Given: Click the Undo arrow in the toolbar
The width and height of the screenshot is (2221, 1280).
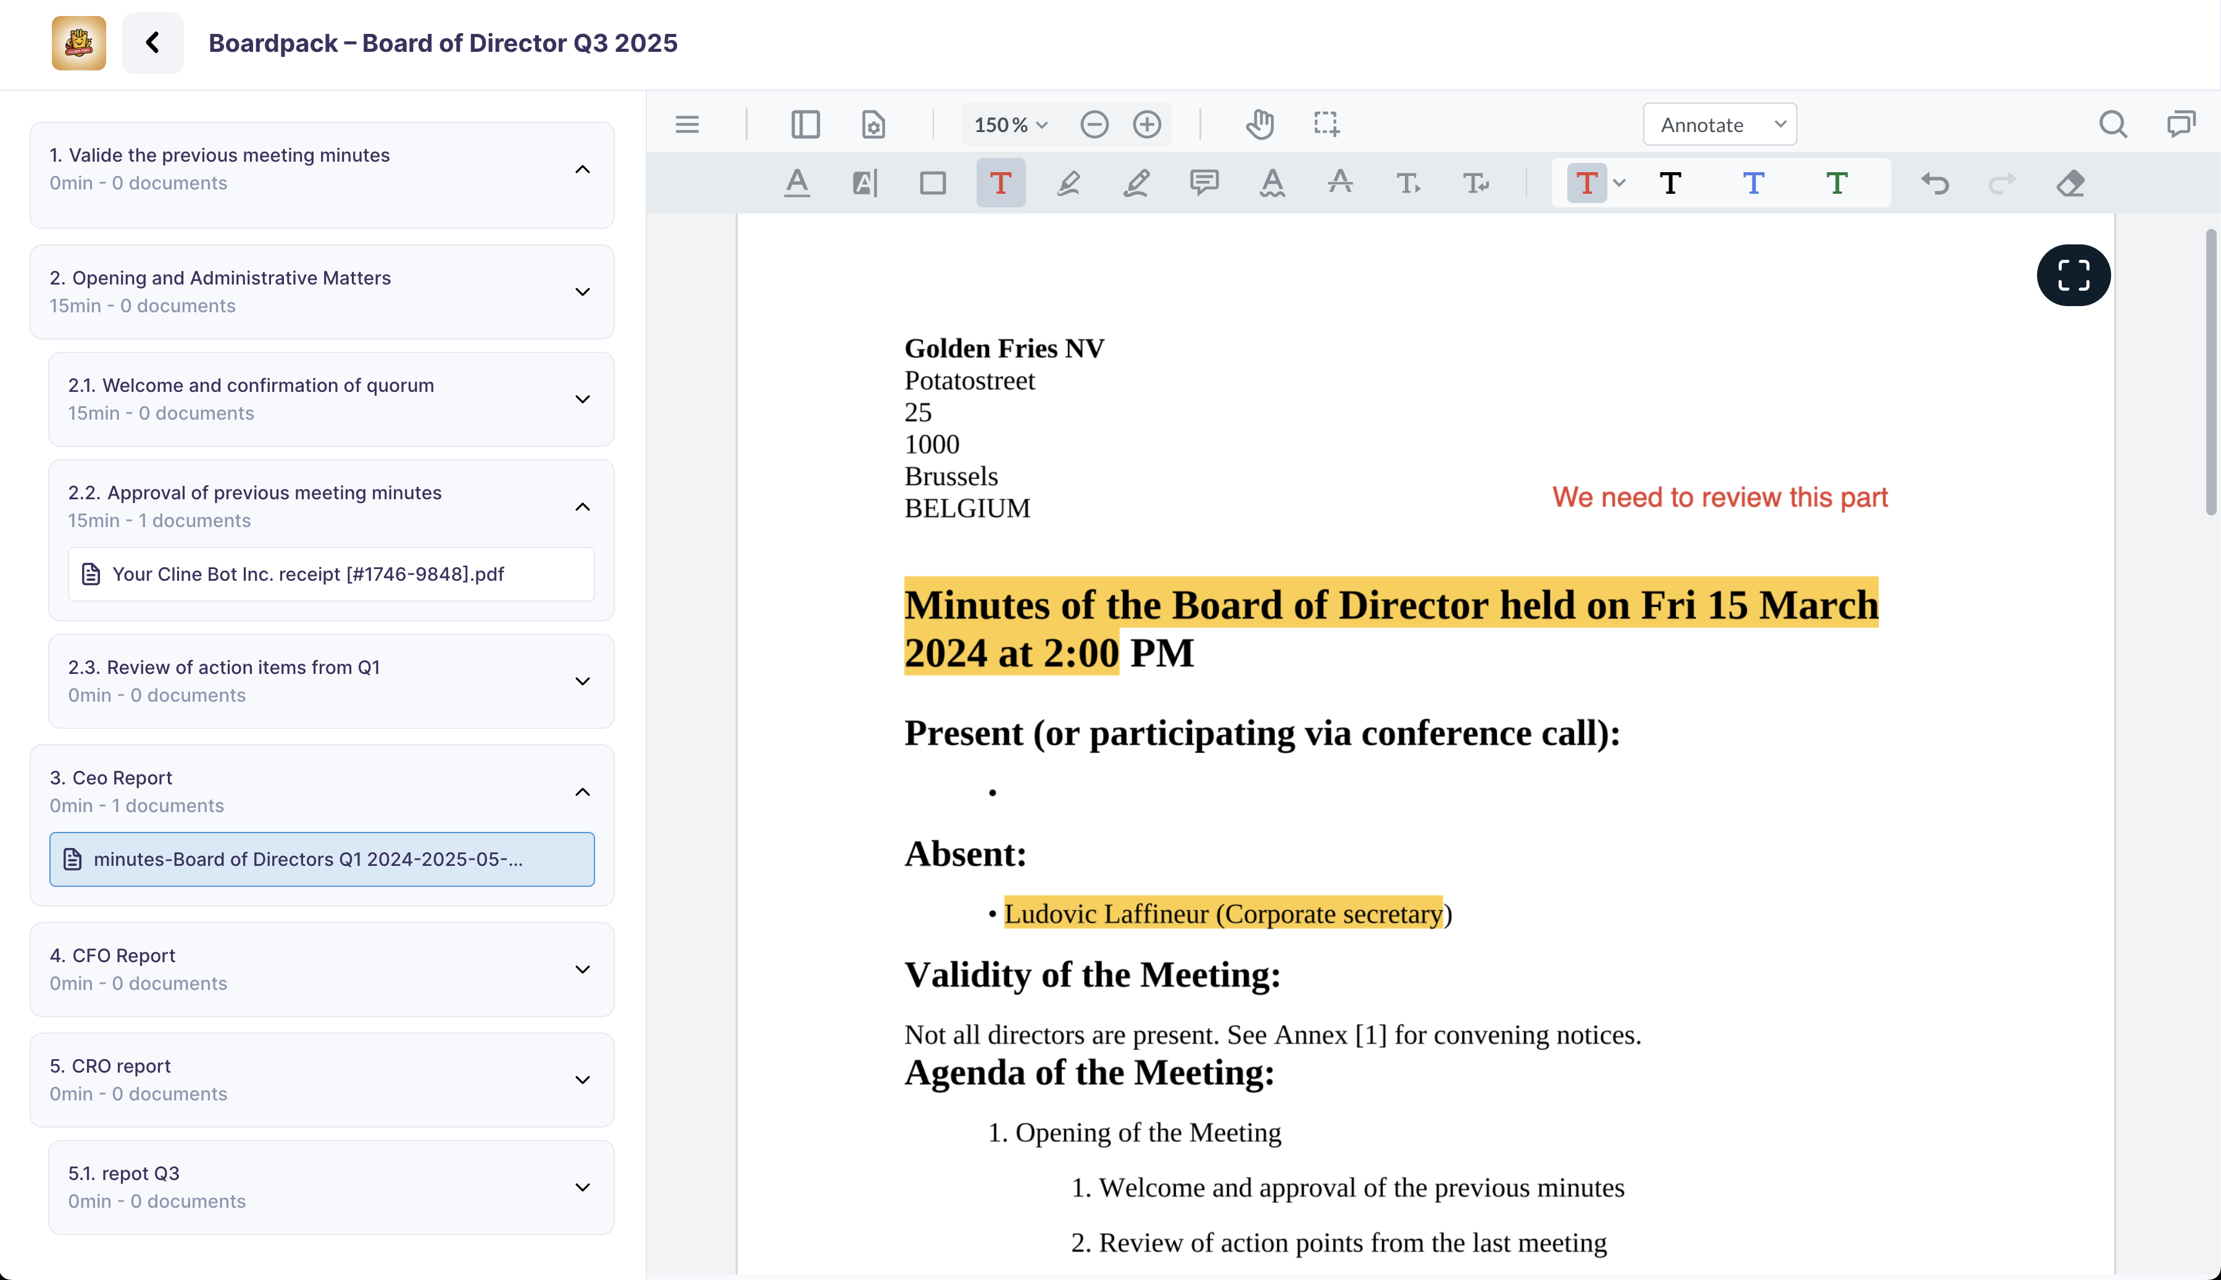Looking at the screenshot, I should point(1936,183).
